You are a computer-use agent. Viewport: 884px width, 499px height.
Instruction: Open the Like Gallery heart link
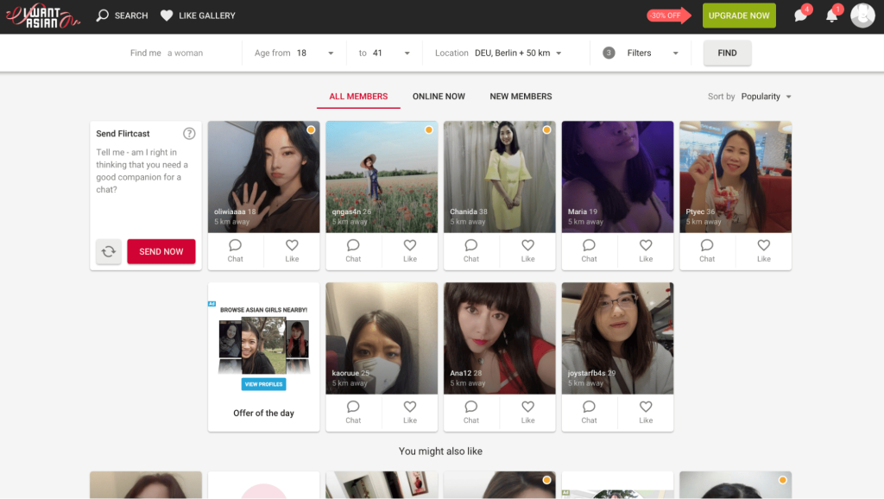click(x=198, y=16)
